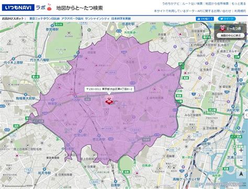Click the いつもNAVI logo
Viewport: 248px width, 189px height.
coord(18,8)
